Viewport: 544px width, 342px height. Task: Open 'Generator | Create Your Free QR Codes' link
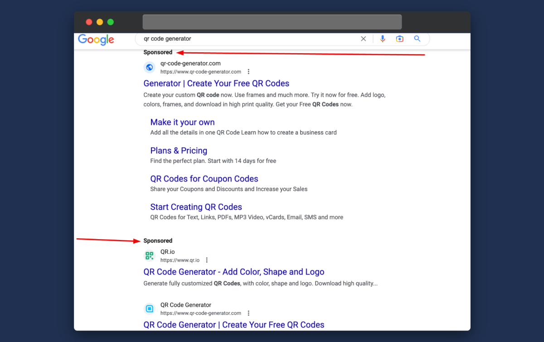(x=216, y=83)
